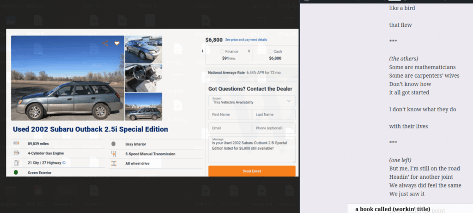Screen dimensions: 473x213
Task: Click the (one left) italic heading
Action: coord(400,160)
